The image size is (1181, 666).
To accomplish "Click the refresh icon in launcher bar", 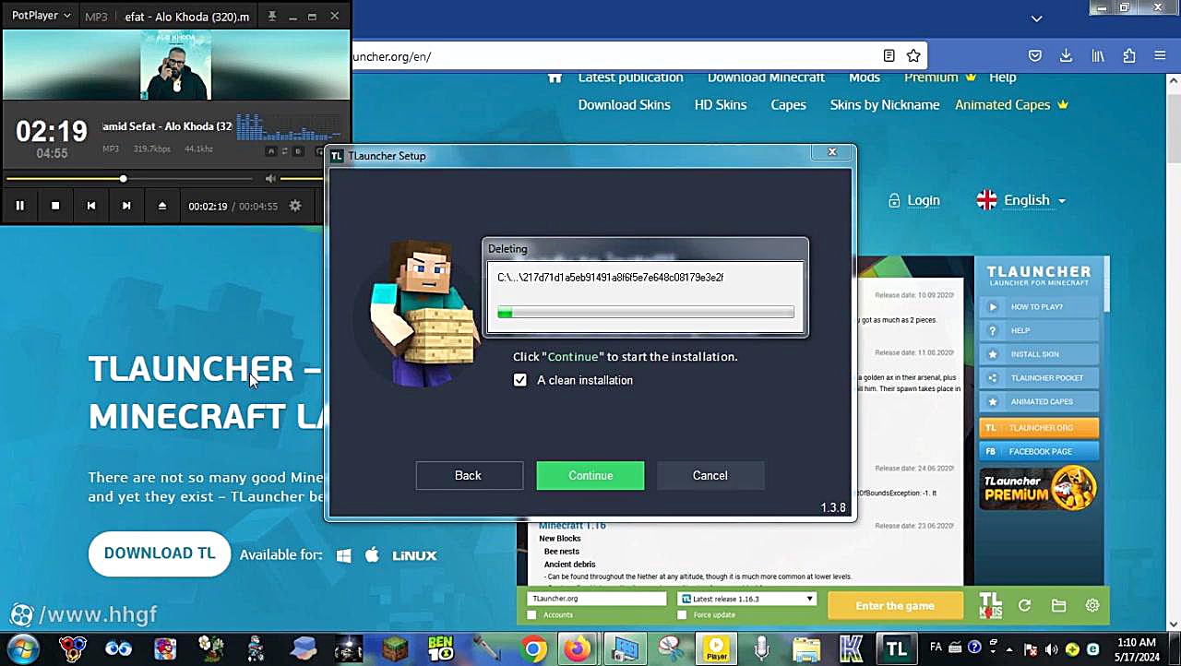I will pos(1024,606).
